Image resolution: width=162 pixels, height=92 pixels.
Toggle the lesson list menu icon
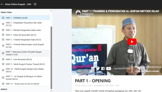(x=35, y=4)
